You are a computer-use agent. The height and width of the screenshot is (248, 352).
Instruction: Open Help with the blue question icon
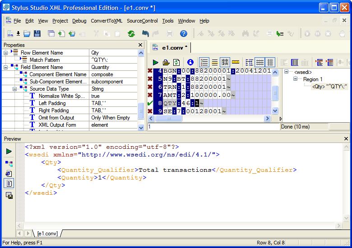pos(183,34)
